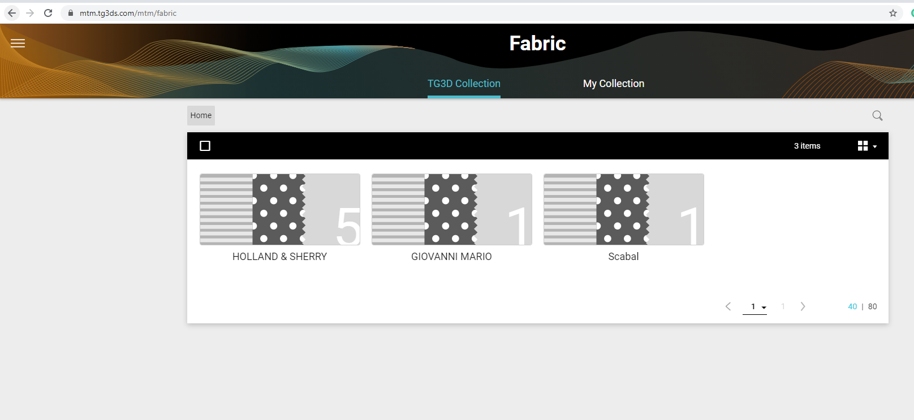914x420 pixels.
Task: Open the hamburger menu icon
Action: (18, 44)
